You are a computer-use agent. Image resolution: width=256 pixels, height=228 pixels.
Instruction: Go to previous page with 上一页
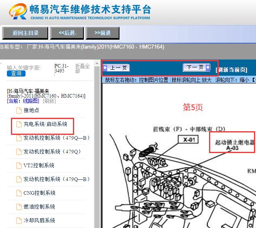(116, 68)
